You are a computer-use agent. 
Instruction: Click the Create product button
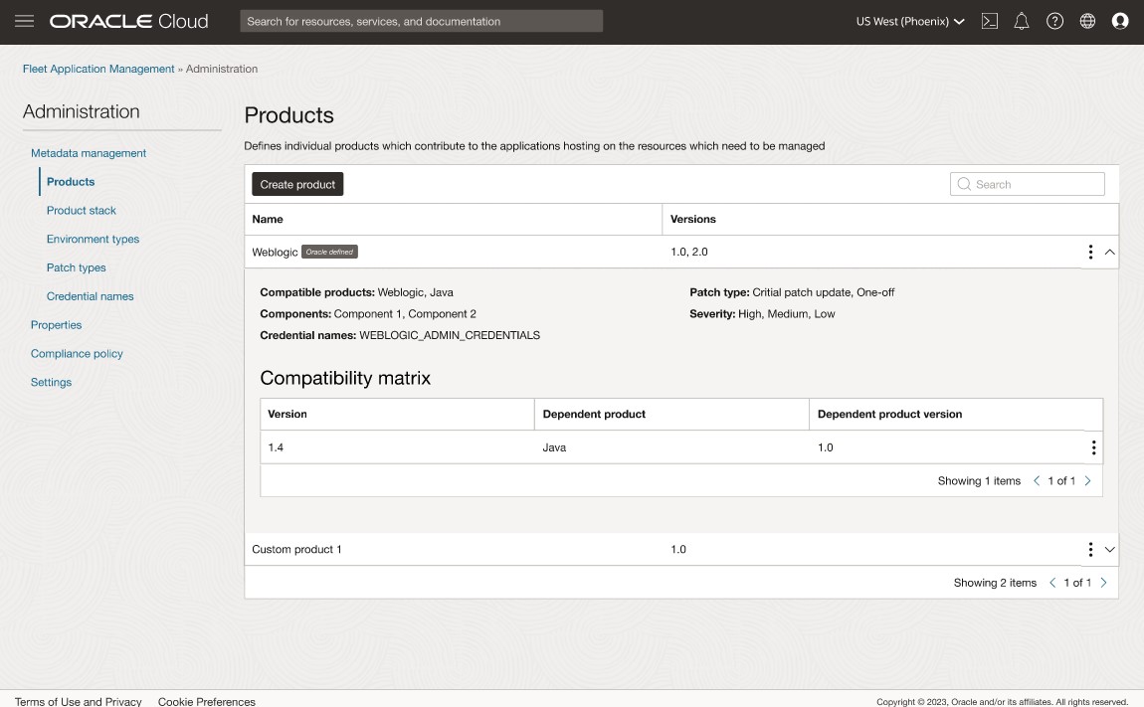click(297, 185)
